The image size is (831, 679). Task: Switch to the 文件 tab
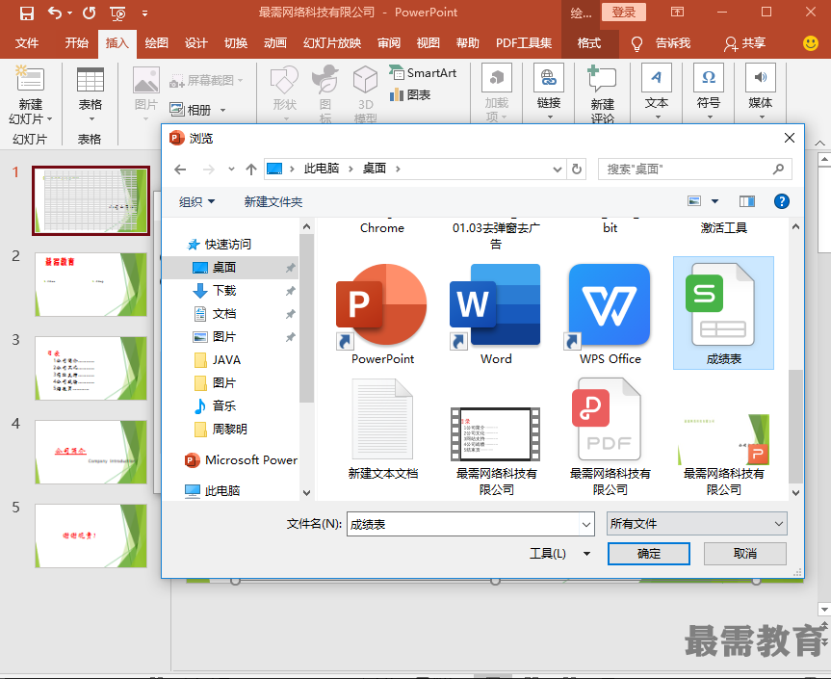point(27,43)
